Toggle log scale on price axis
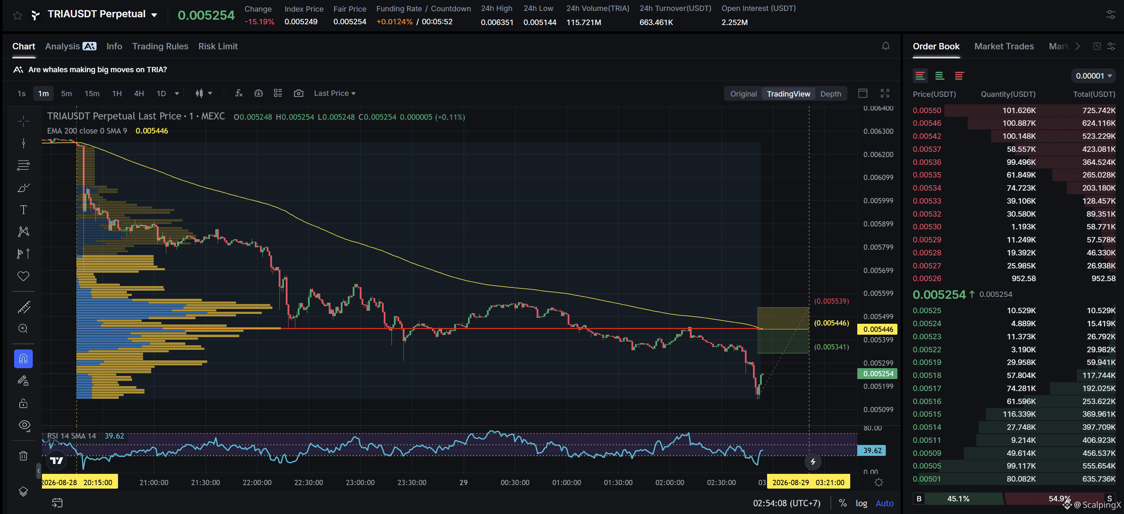The image size is (1124, 514). (861, 503)
